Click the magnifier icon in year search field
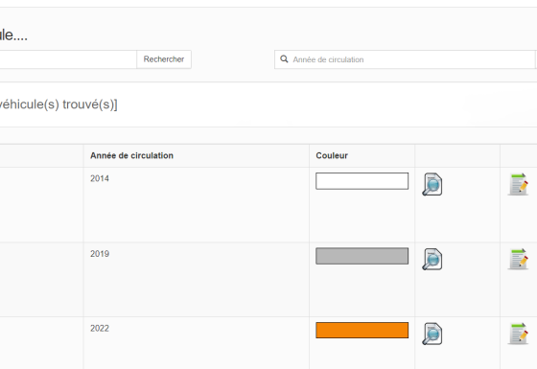The image size is (537, 369). point(284,59)
